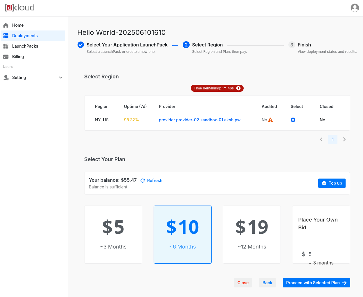The image size is (363, 297).
Task: Click the Home house icon
Action: (6, 25)
